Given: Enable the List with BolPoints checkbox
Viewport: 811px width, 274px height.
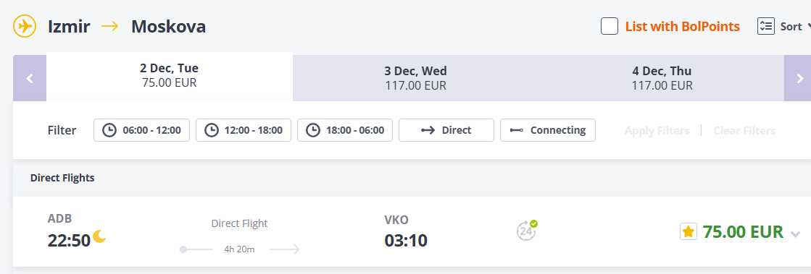Looking at the screenshot, I should point(610,26).
